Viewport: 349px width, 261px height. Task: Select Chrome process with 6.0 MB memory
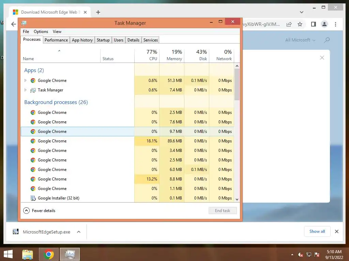[127, 169]
